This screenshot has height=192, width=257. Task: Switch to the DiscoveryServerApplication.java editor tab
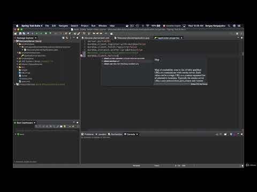point(132,38)
